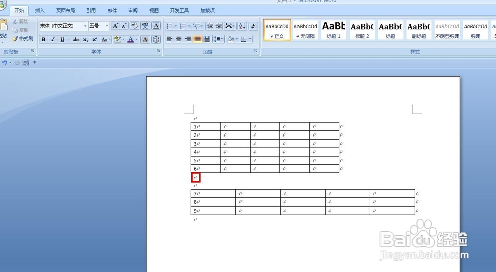The image size is (496, 272).
Task: Click the Copy (复制) button
Action: click(21, 30)
